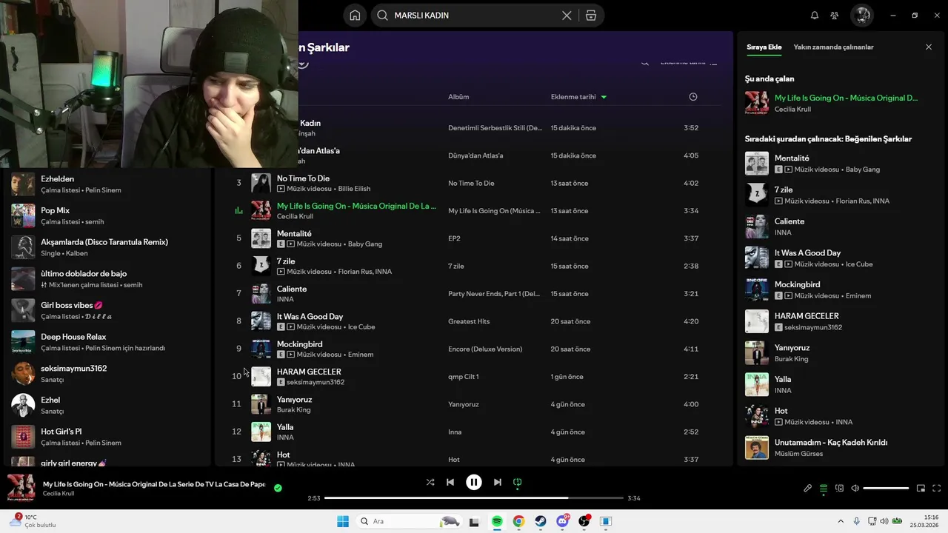
Task: Switch to Sıraya Ekle tab
Action: (764, 47)
